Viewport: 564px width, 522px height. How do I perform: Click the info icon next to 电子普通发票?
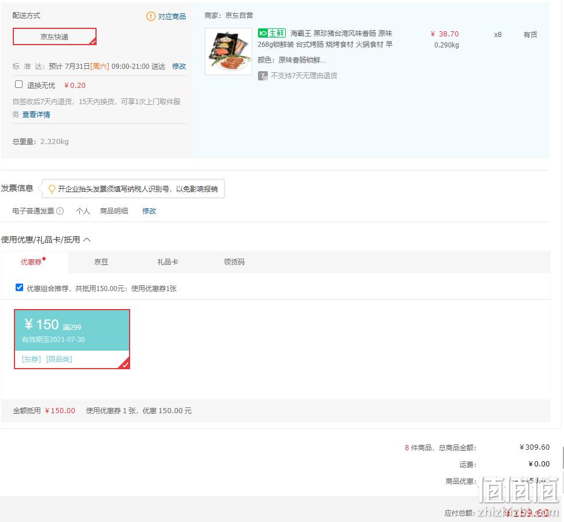pos(60,211)
